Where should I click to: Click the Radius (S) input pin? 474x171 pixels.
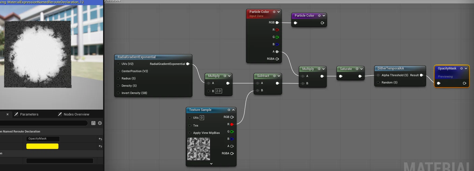[118, 78]
